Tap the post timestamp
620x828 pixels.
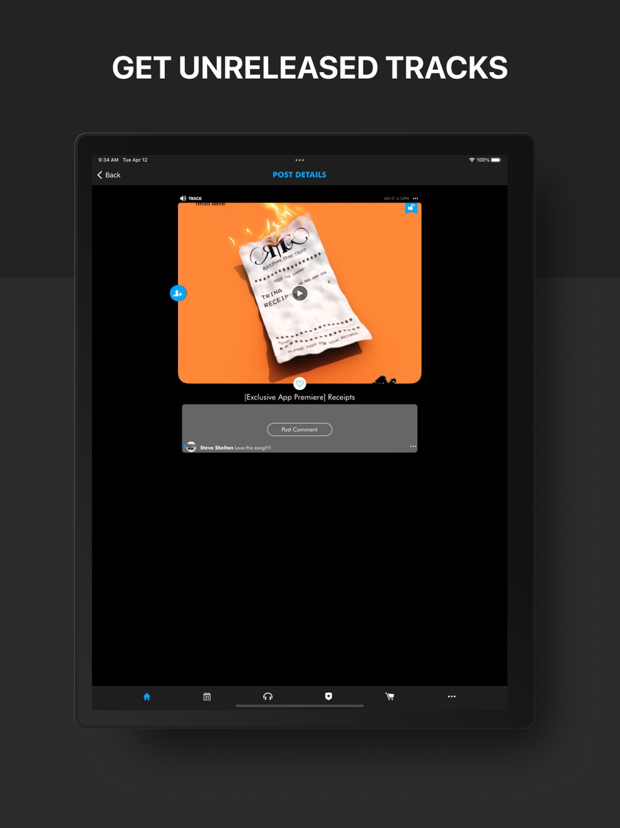click(x=396, y=199)
